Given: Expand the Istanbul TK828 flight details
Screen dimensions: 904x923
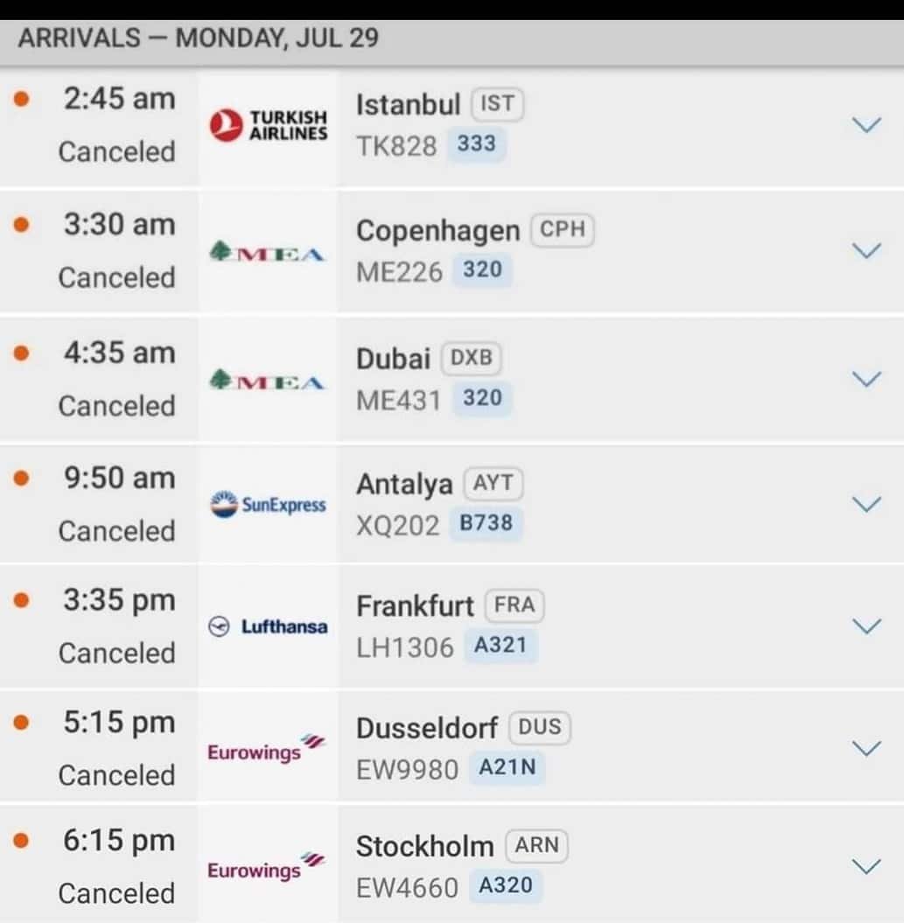Looking at the screenshot, I should 866,125.
